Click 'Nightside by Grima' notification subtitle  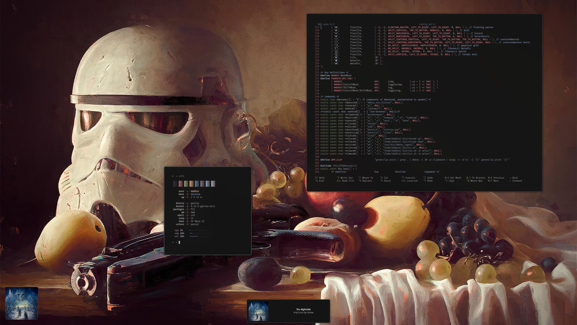click(303, 313)
